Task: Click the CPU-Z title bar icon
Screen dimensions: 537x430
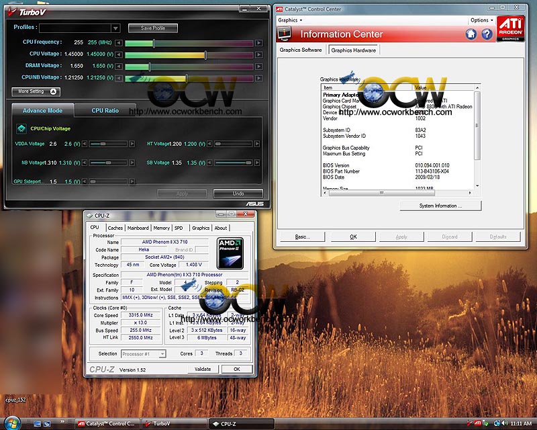Action: [x=90, y=216]
